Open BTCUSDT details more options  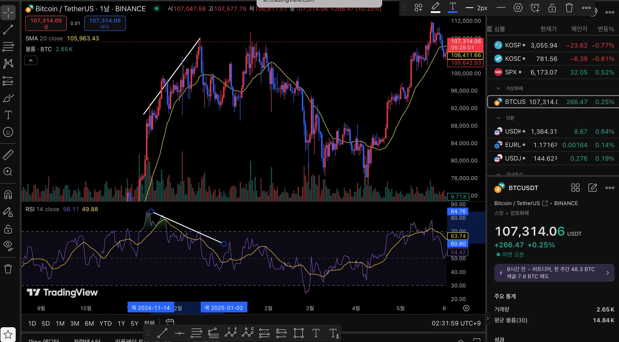610,188
